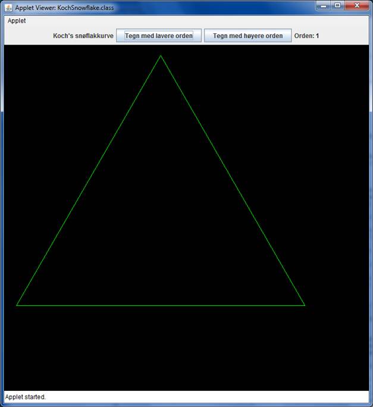Close the Applet Viewer window
This screenshot has height=407, width=373.
[357, 5]
